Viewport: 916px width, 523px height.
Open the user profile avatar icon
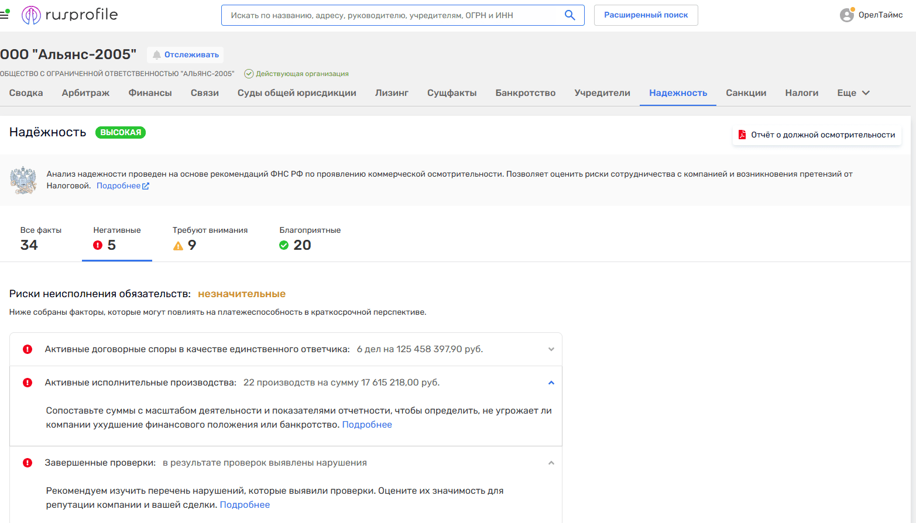[846, 15]
